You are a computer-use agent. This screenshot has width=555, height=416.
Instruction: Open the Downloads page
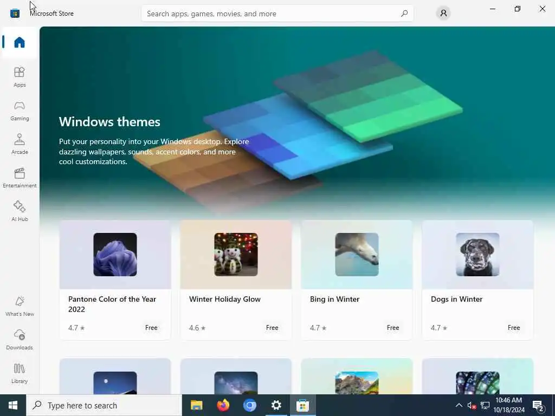20,340
